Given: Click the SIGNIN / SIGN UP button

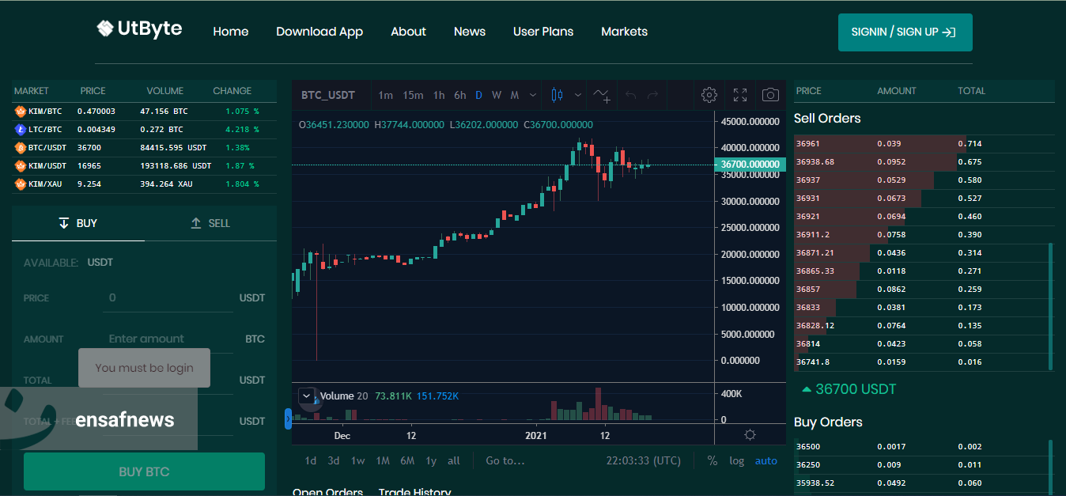Looking at the screenshot, I should 905,32.
